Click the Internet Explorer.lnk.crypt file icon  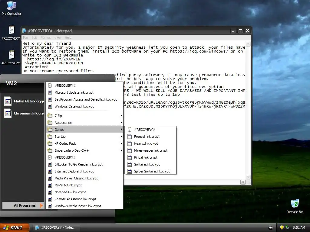point(50,171)
